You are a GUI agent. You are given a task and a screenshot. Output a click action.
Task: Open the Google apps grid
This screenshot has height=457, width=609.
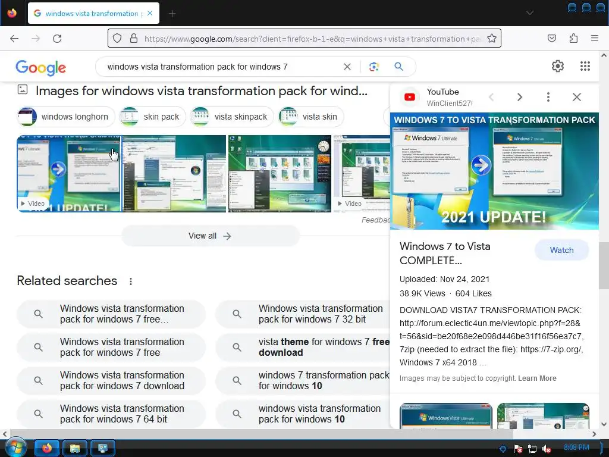point(585,66)
